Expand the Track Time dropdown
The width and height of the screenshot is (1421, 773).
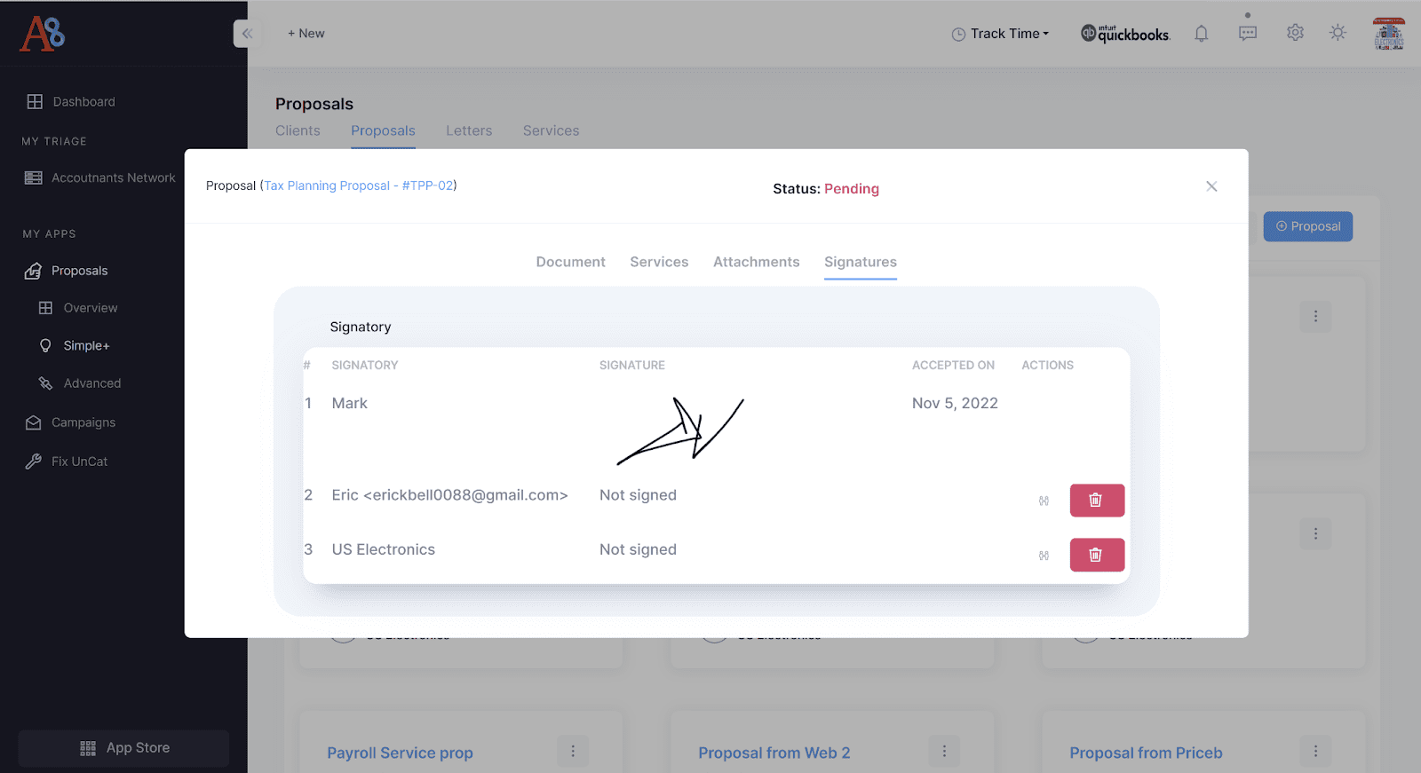(x=1000, y=34)
